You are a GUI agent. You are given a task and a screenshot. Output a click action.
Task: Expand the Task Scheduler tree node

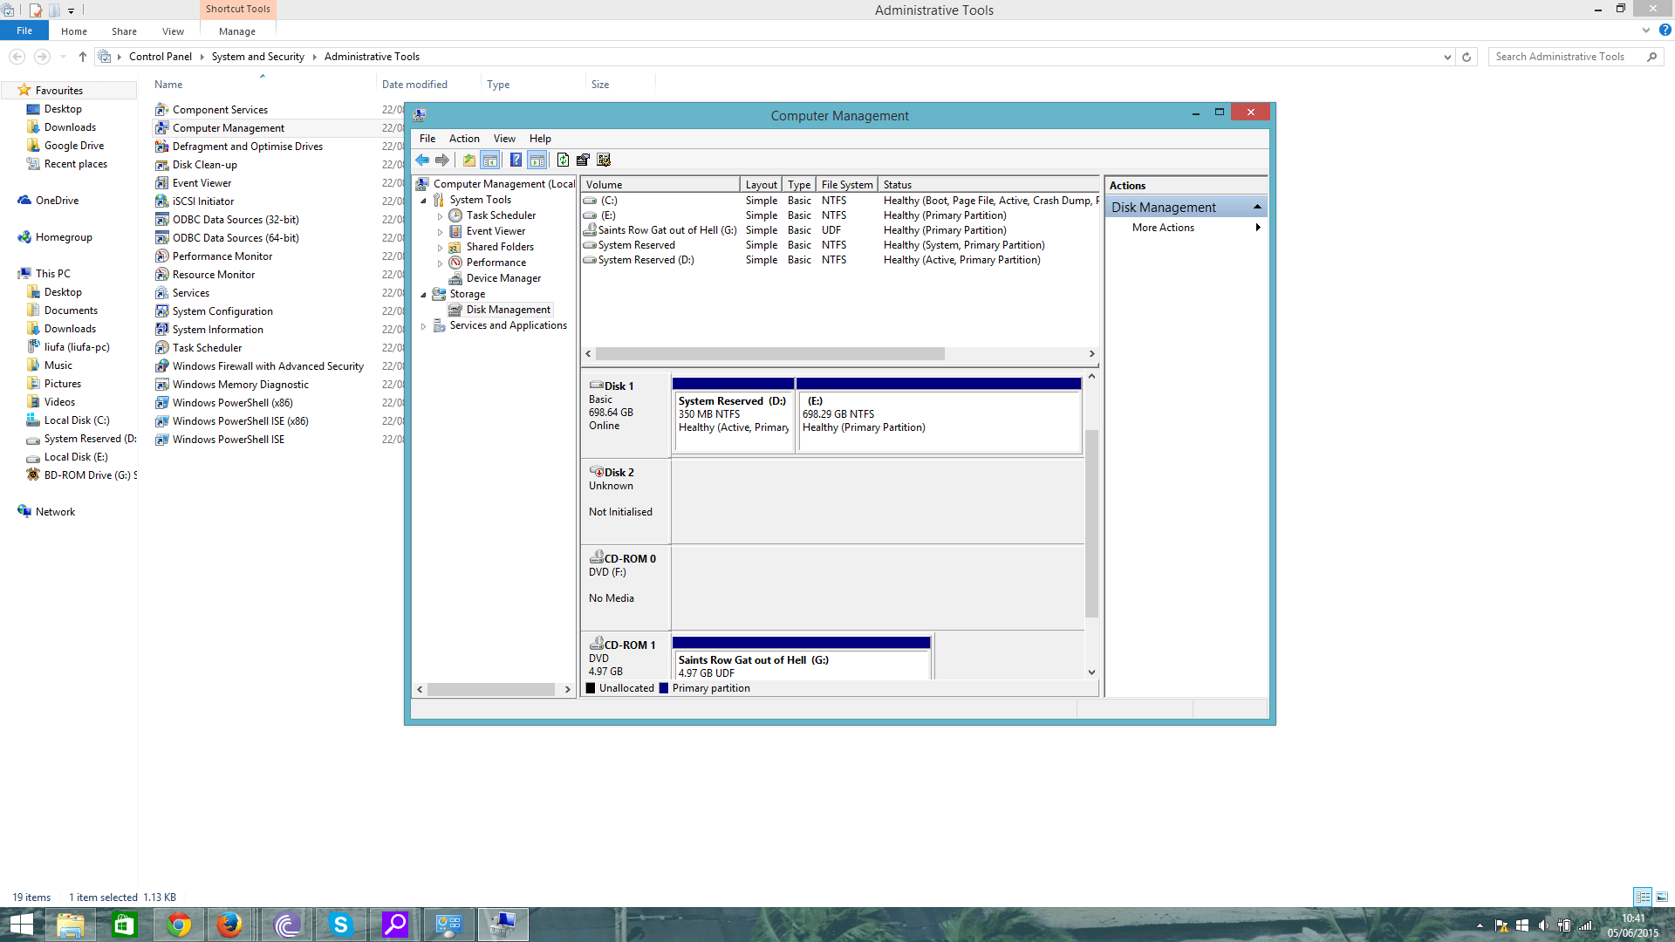pos(441,216)
